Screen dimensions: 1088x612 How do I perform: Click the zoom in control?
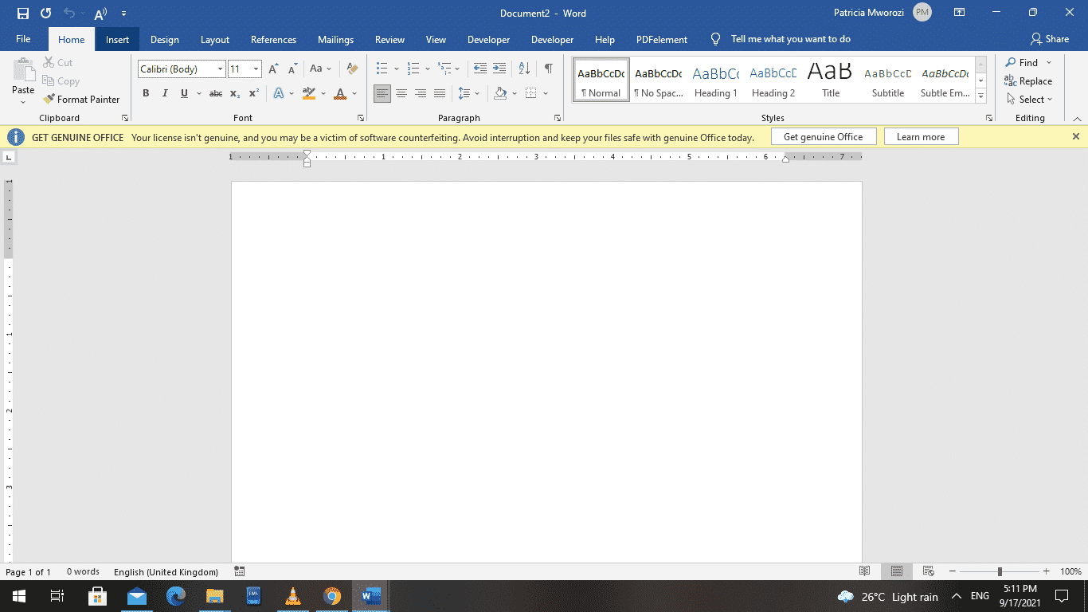pos(1047,571)
